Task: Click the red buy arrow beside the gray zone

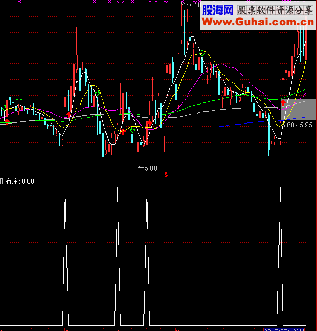Action: click(283, 103)
